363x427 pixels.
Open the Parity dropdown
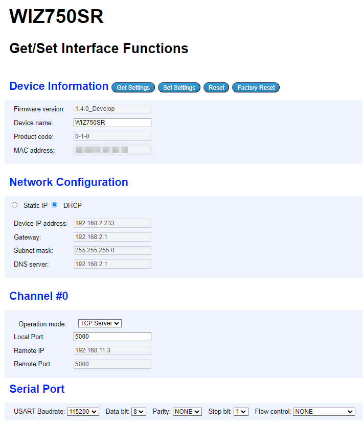187,411
